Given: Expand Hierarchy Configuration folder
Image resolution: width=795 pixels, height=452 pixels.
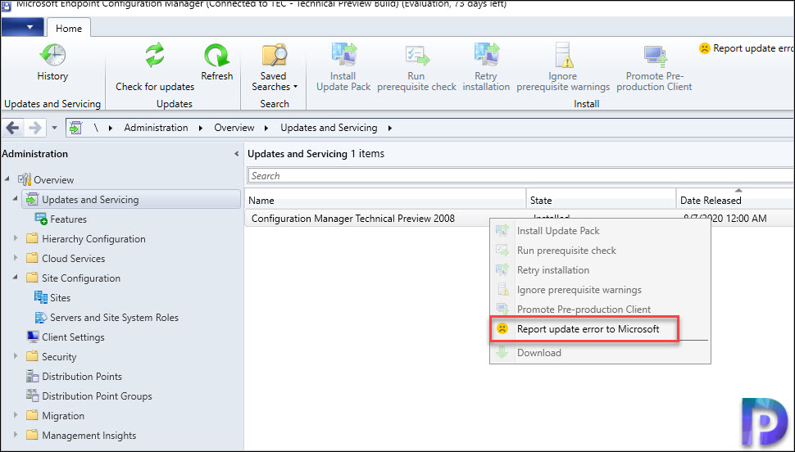Looking at the screenshot, I should [x=16, y=238].
